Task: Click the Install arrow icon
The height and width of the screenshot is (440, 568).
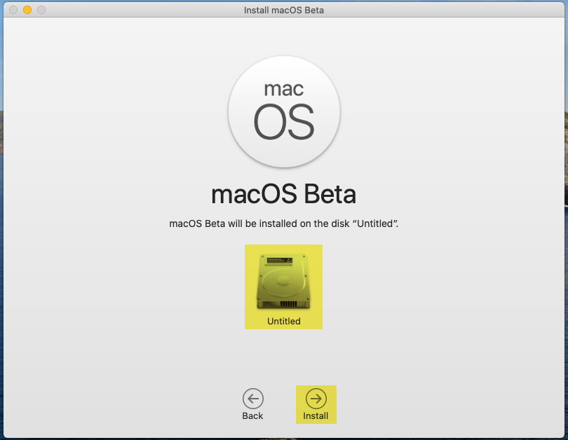Action: (316, 399)
